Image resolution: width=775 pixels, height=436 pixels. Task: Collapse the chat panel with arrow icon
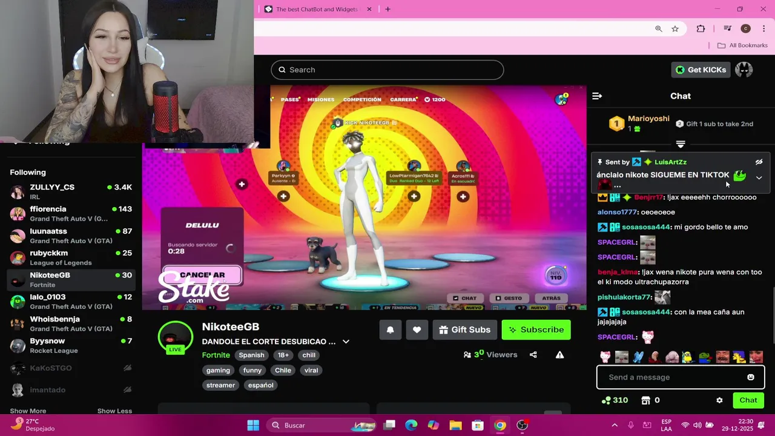point(597,96)
